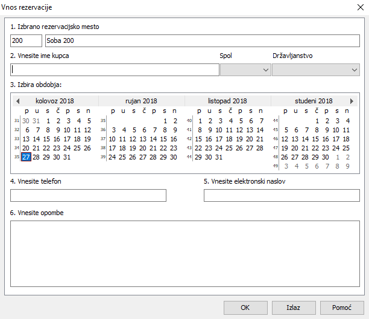
Task: Pick 31 in the listopad 2018 calendar
Action: point(219,157)
